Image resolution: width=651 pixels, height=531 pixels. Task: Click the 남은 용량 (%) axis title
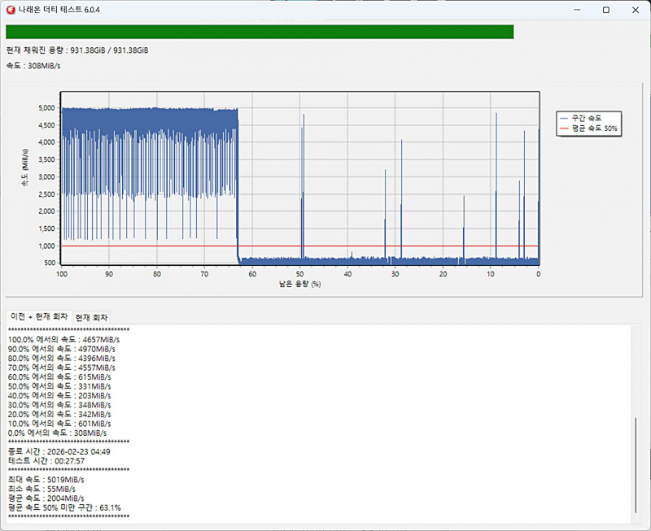tap(299, 285)
